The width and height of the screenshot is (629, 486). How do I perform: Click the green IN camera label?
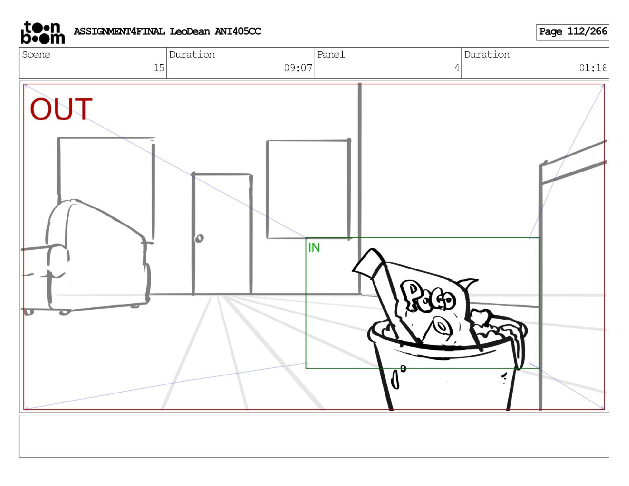pos(314,248)
